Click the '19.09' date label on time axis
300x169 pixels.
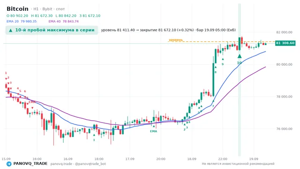click(x=254, y=159)
